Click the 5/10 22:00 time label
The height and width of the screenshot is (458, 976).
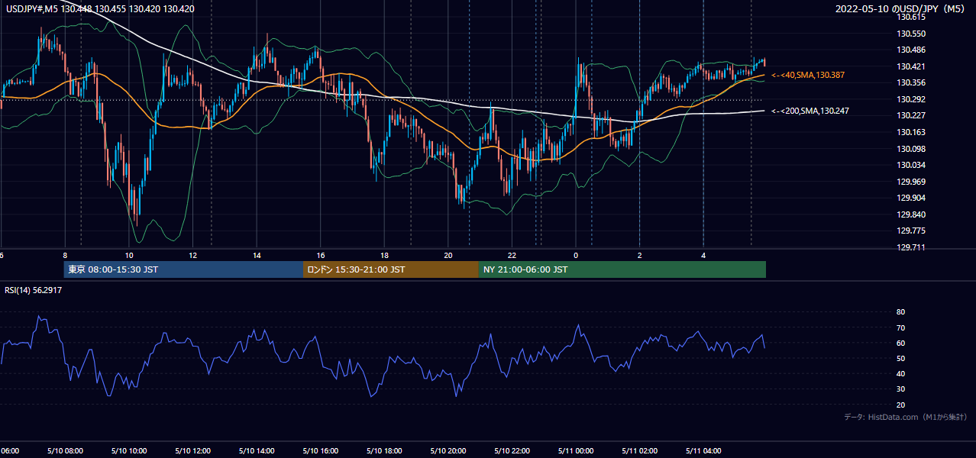pyautogui.click(x=514, y=450)
